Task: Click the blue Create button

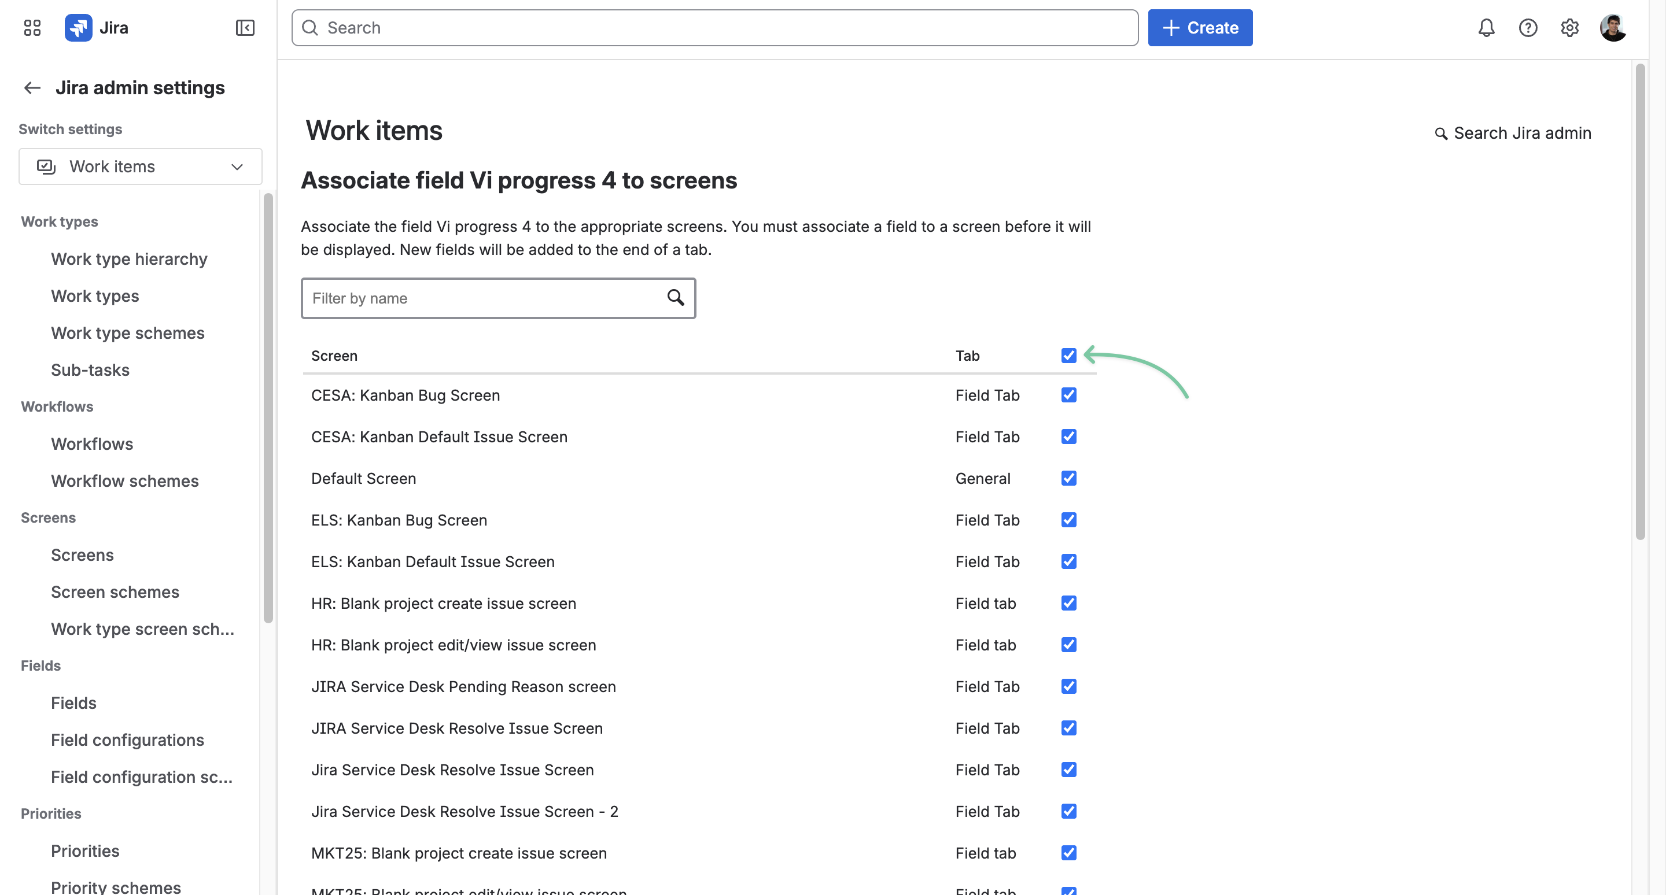Action: (x=1200, y=28)
